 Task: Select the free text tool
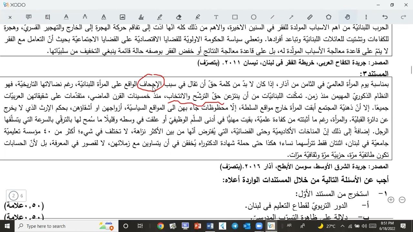[x=216, y=17]
